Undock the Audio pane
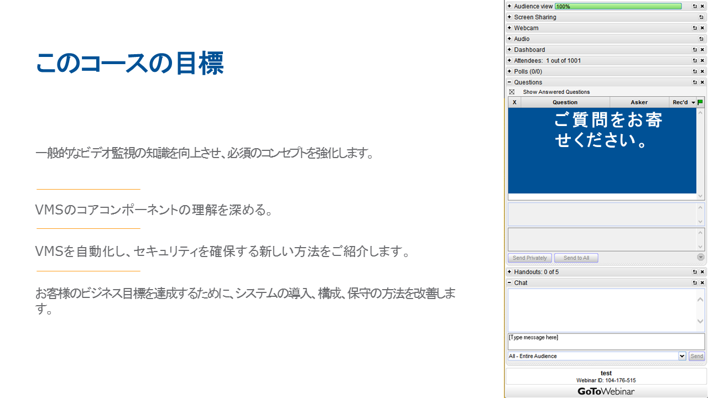The image size is (708, 398). point(701,39)
